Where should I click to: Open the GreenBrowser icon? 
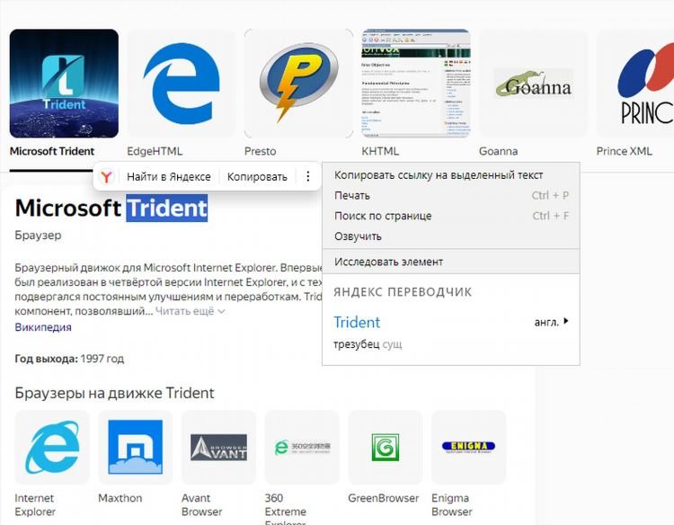click(x=386, y=447)
